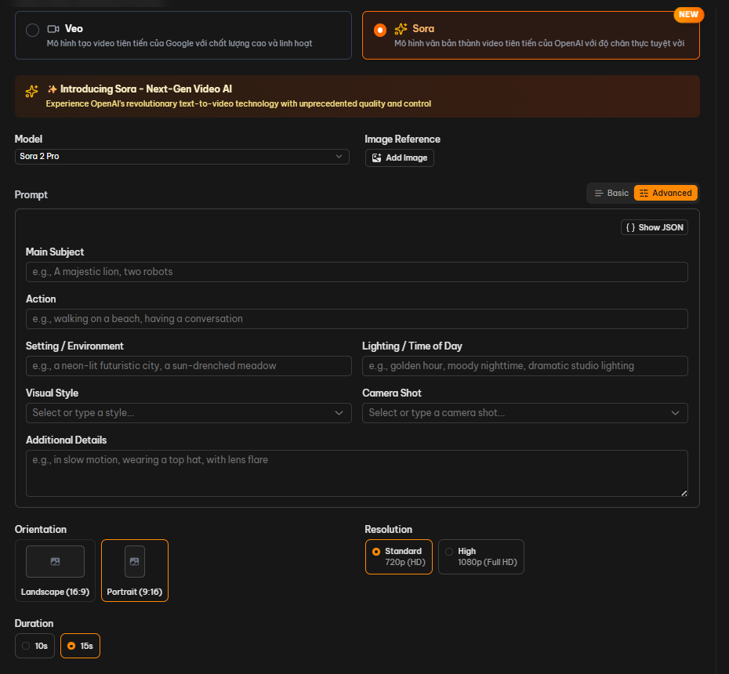
Task: Click the Add Image button
Action: 399,158
